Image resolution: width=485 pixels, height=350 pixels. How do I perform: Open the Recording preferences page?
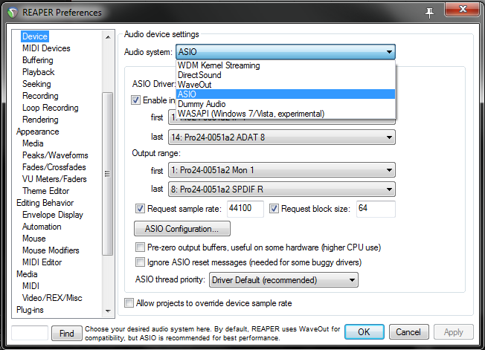point(40,96)
